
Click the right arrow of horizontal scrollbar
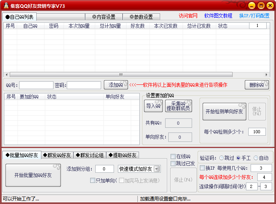tap(267, 75)
